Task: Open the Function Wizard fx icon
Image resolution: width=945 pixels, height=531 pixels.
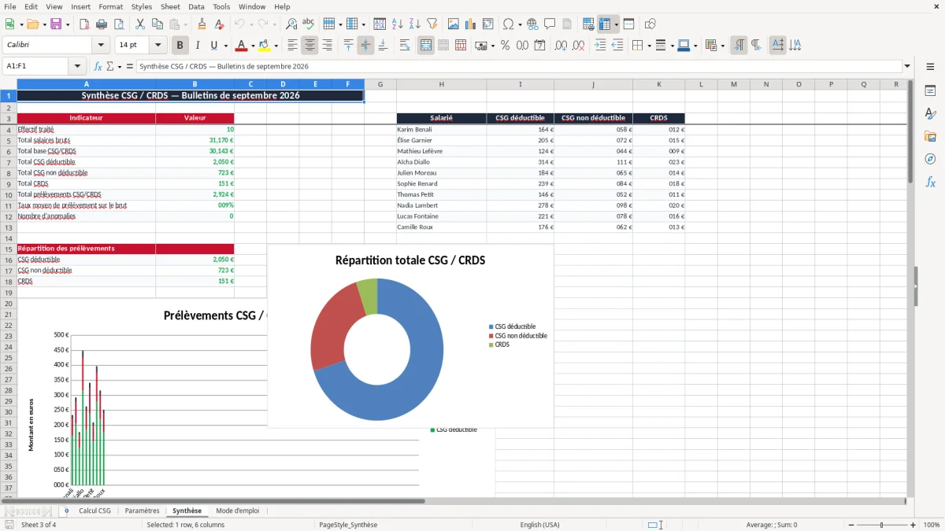Action: (x=98, y=67)
